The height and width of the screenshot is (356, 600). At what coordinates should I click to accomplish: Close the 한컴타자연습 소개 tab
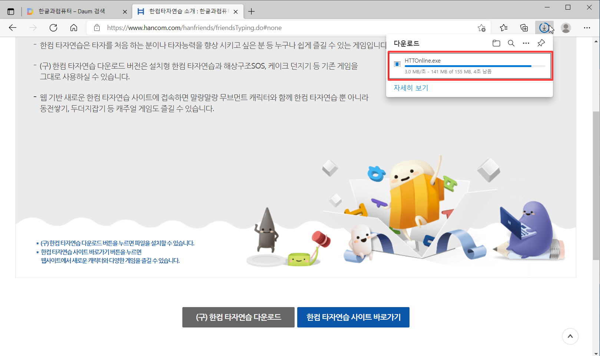236,12
